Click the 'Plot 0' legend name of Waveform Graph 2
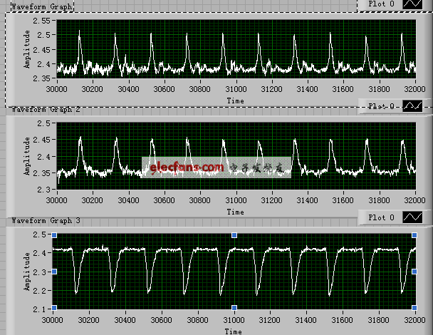 click(x=381, y=106)
